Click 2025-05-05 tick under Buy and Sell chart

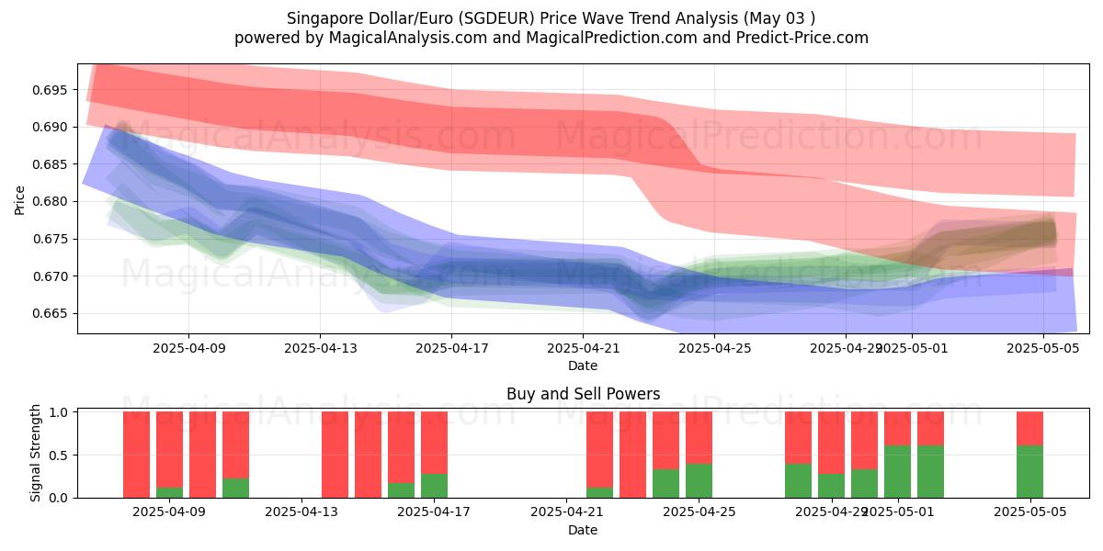point(1029,512)
